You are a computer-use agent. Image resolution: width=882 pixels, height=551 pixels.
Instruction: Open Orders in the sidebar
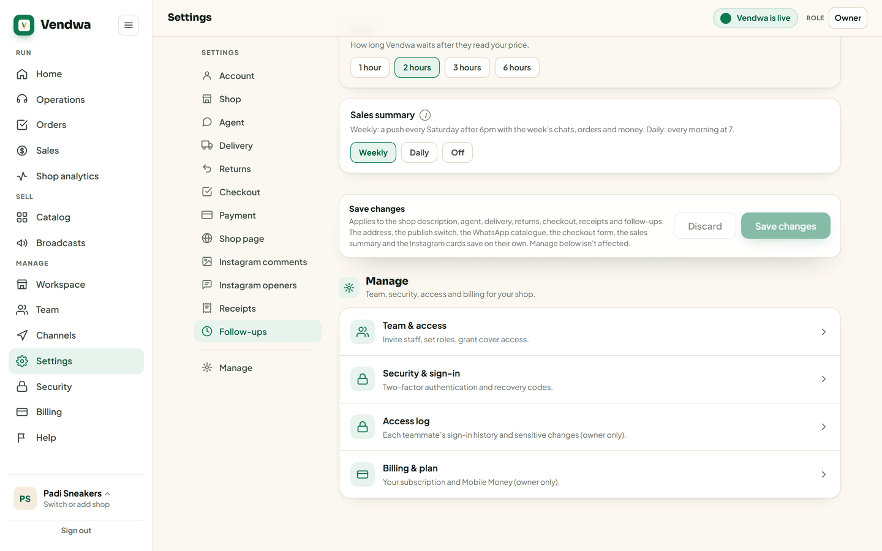point(76,125)
